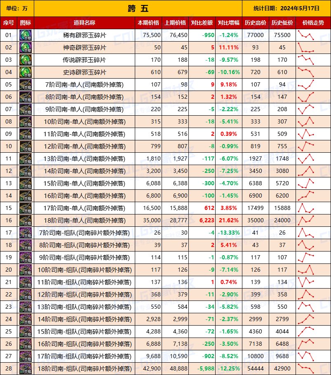Click the item icon in row 01
This screenshot has width=331, height=375.
26,35
